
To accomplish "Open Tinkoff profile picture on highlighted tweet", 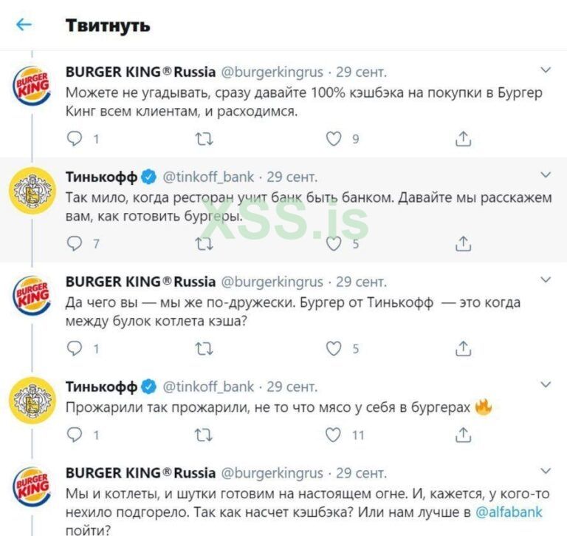I will [33, 191].
